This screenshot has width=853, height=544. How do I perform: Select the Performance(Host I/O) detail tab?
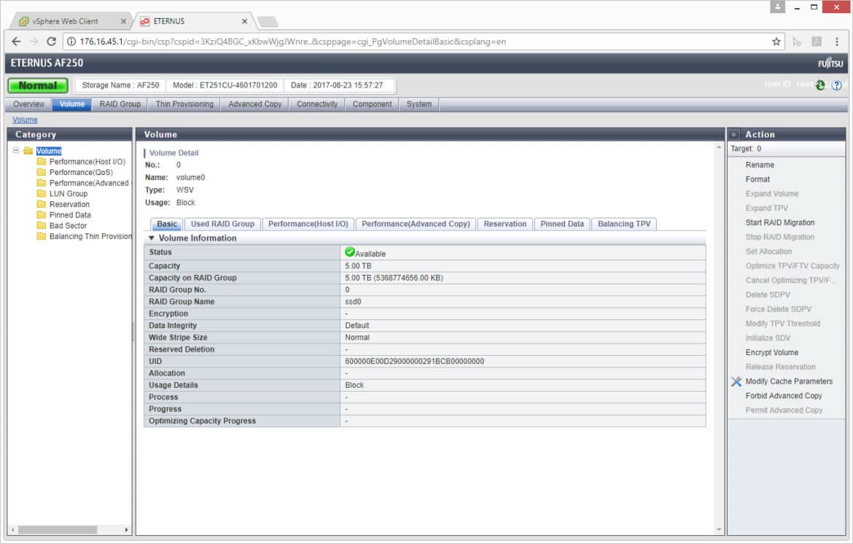click(308, 224)
